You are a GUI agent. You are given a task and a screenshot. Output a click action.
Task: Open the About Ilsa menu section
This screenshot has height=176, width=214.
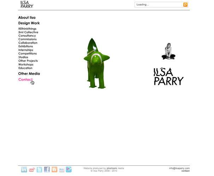tap(27, 18)
